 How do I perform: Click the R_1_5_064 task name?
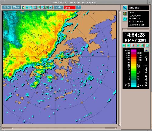coord(135,16)
